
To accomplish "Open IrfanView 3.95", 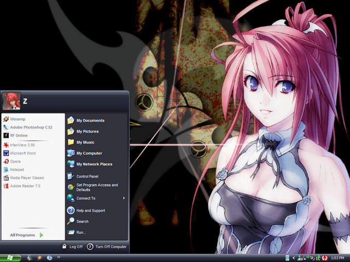I will [19, 145].
